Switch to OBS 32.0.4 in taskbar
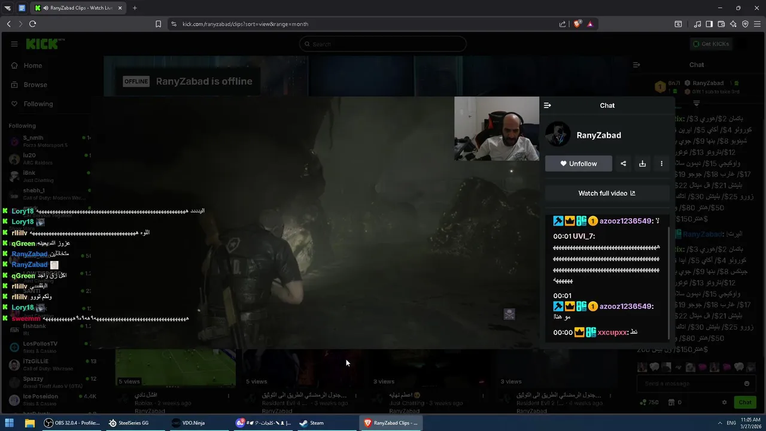This screenshot has height=431, width=766. pos(72,423)
